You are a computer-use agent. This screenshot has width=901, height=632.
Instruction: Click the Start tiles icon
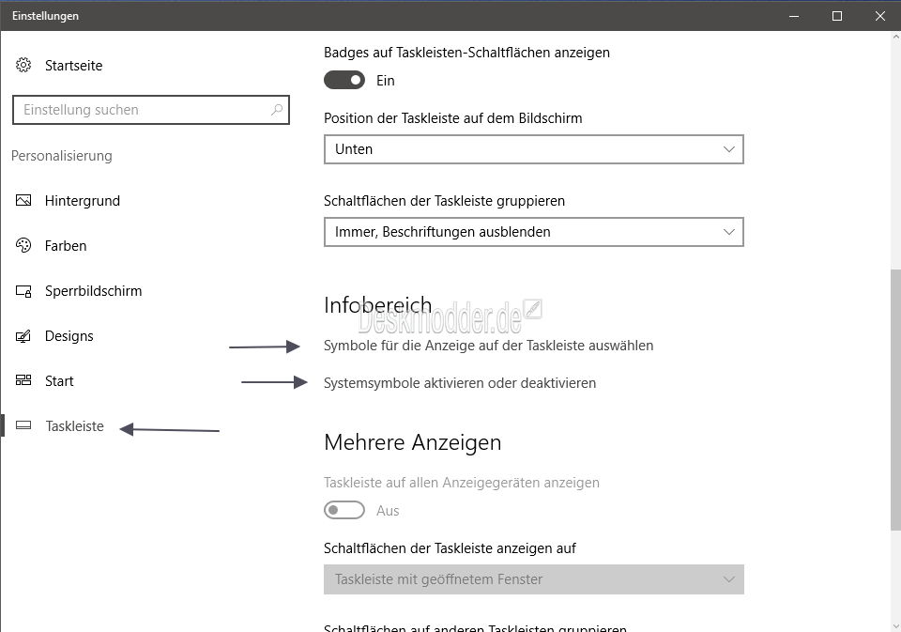click(x=23, y=380)
